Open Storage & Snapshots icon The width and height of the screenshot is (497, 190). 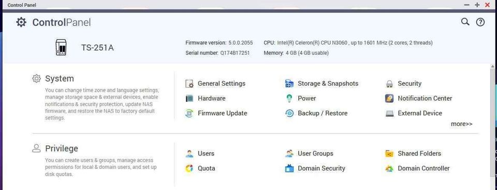click(x=289, y=84)
